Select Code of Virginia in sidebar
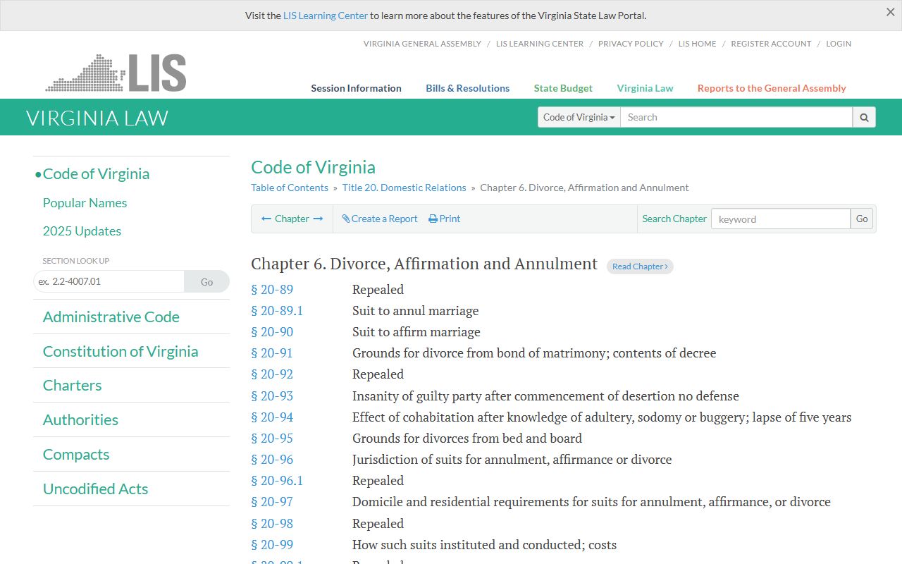This screenshot has width=902, height=564. coord(96,173)
